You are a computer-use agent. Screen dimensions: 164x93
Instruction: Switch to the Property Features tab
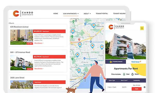[116, 62]
